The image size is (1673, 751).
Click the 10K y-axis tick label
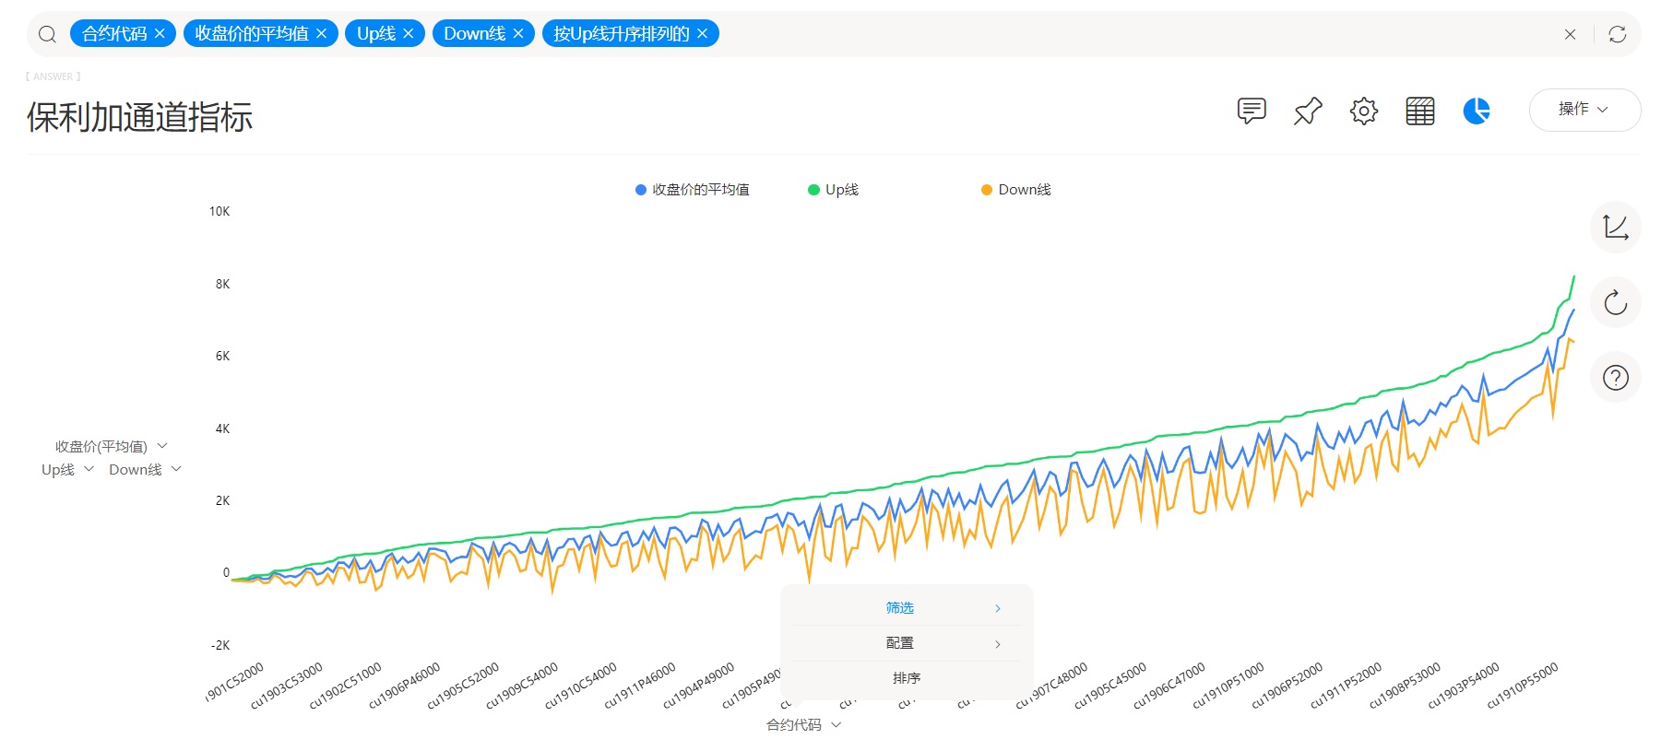click(220, 212)
